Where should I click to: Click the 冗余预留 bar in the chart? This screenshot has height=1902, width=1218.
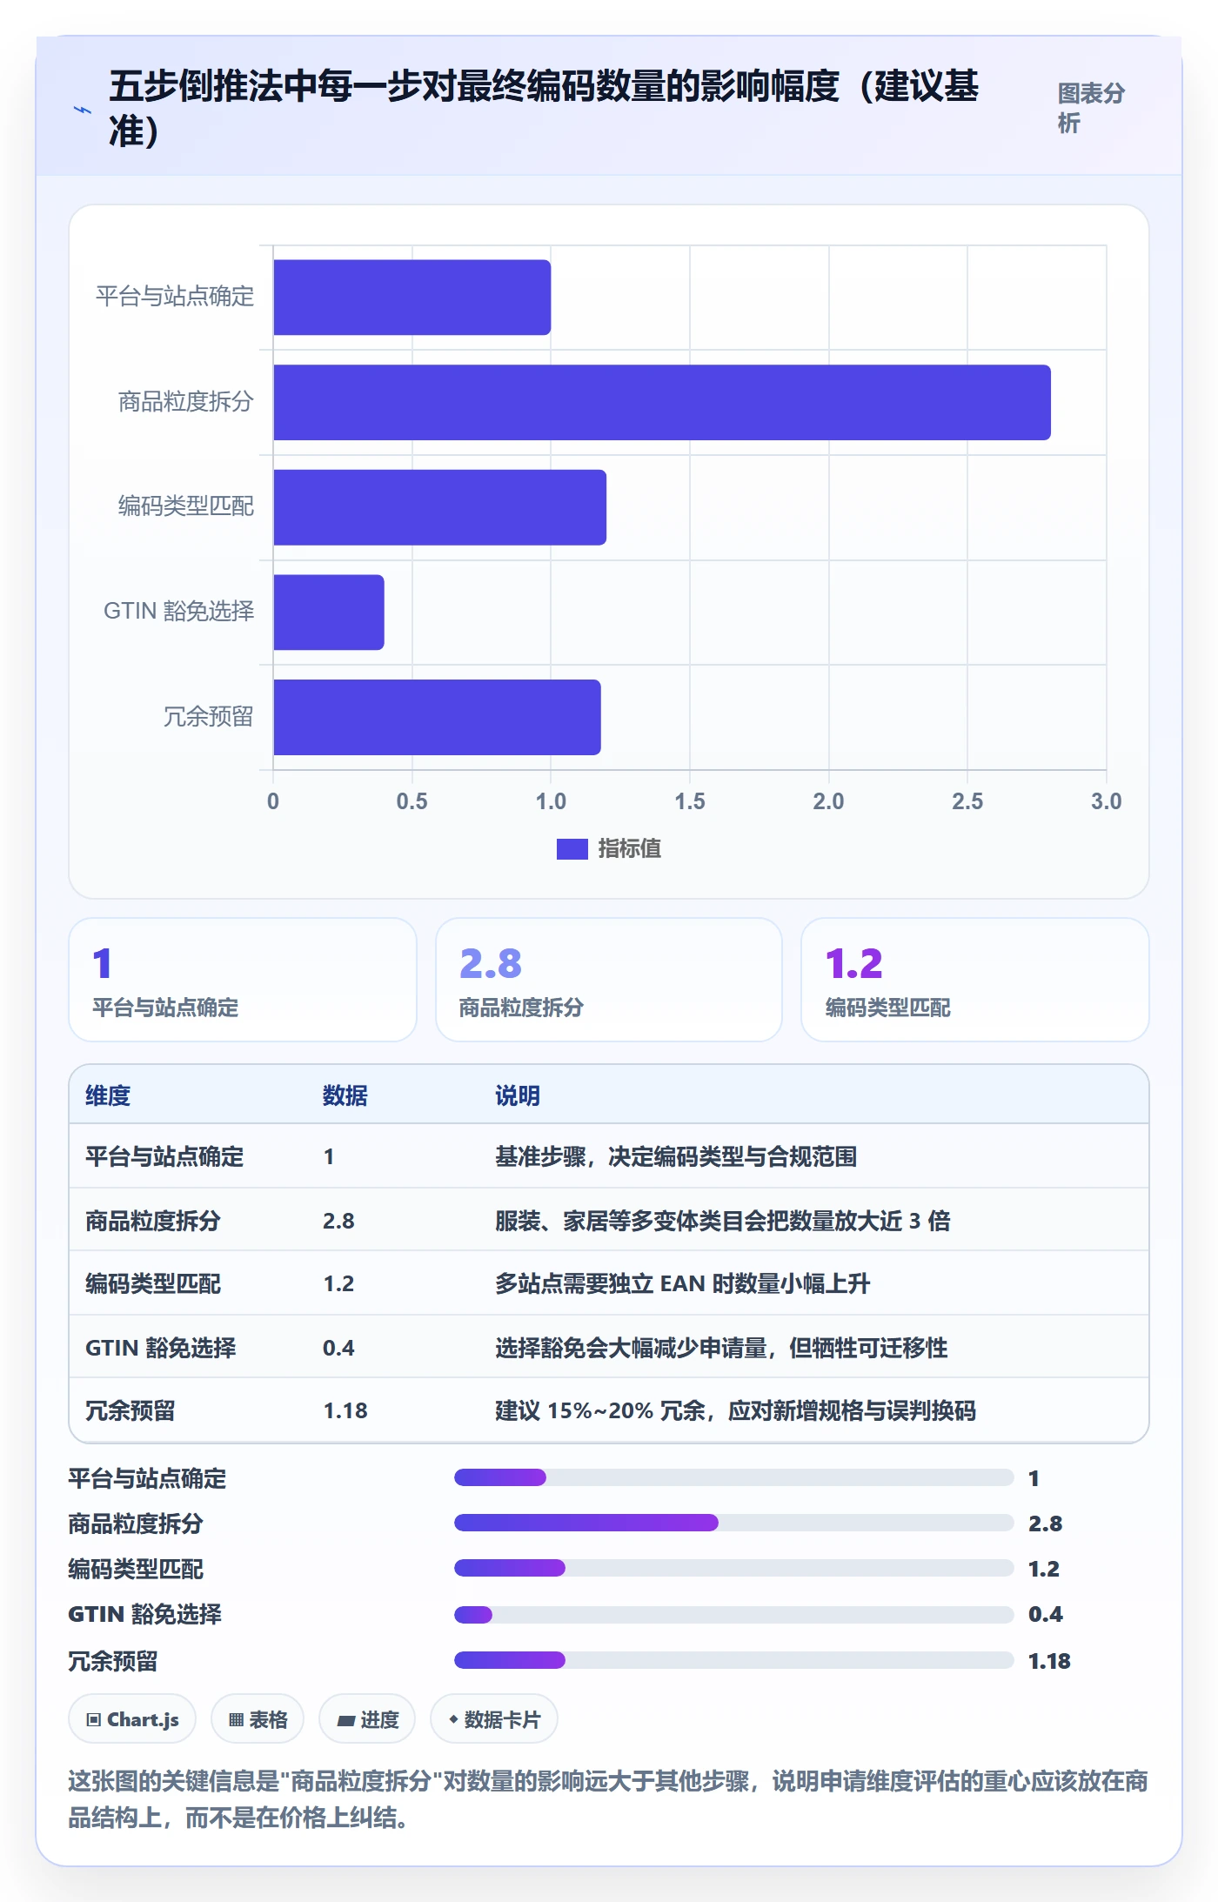tap(437, 717)
